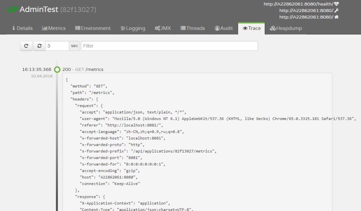Open the Environment tab
361x211 pixels.
pyautogui.click(x=93, y=28)
